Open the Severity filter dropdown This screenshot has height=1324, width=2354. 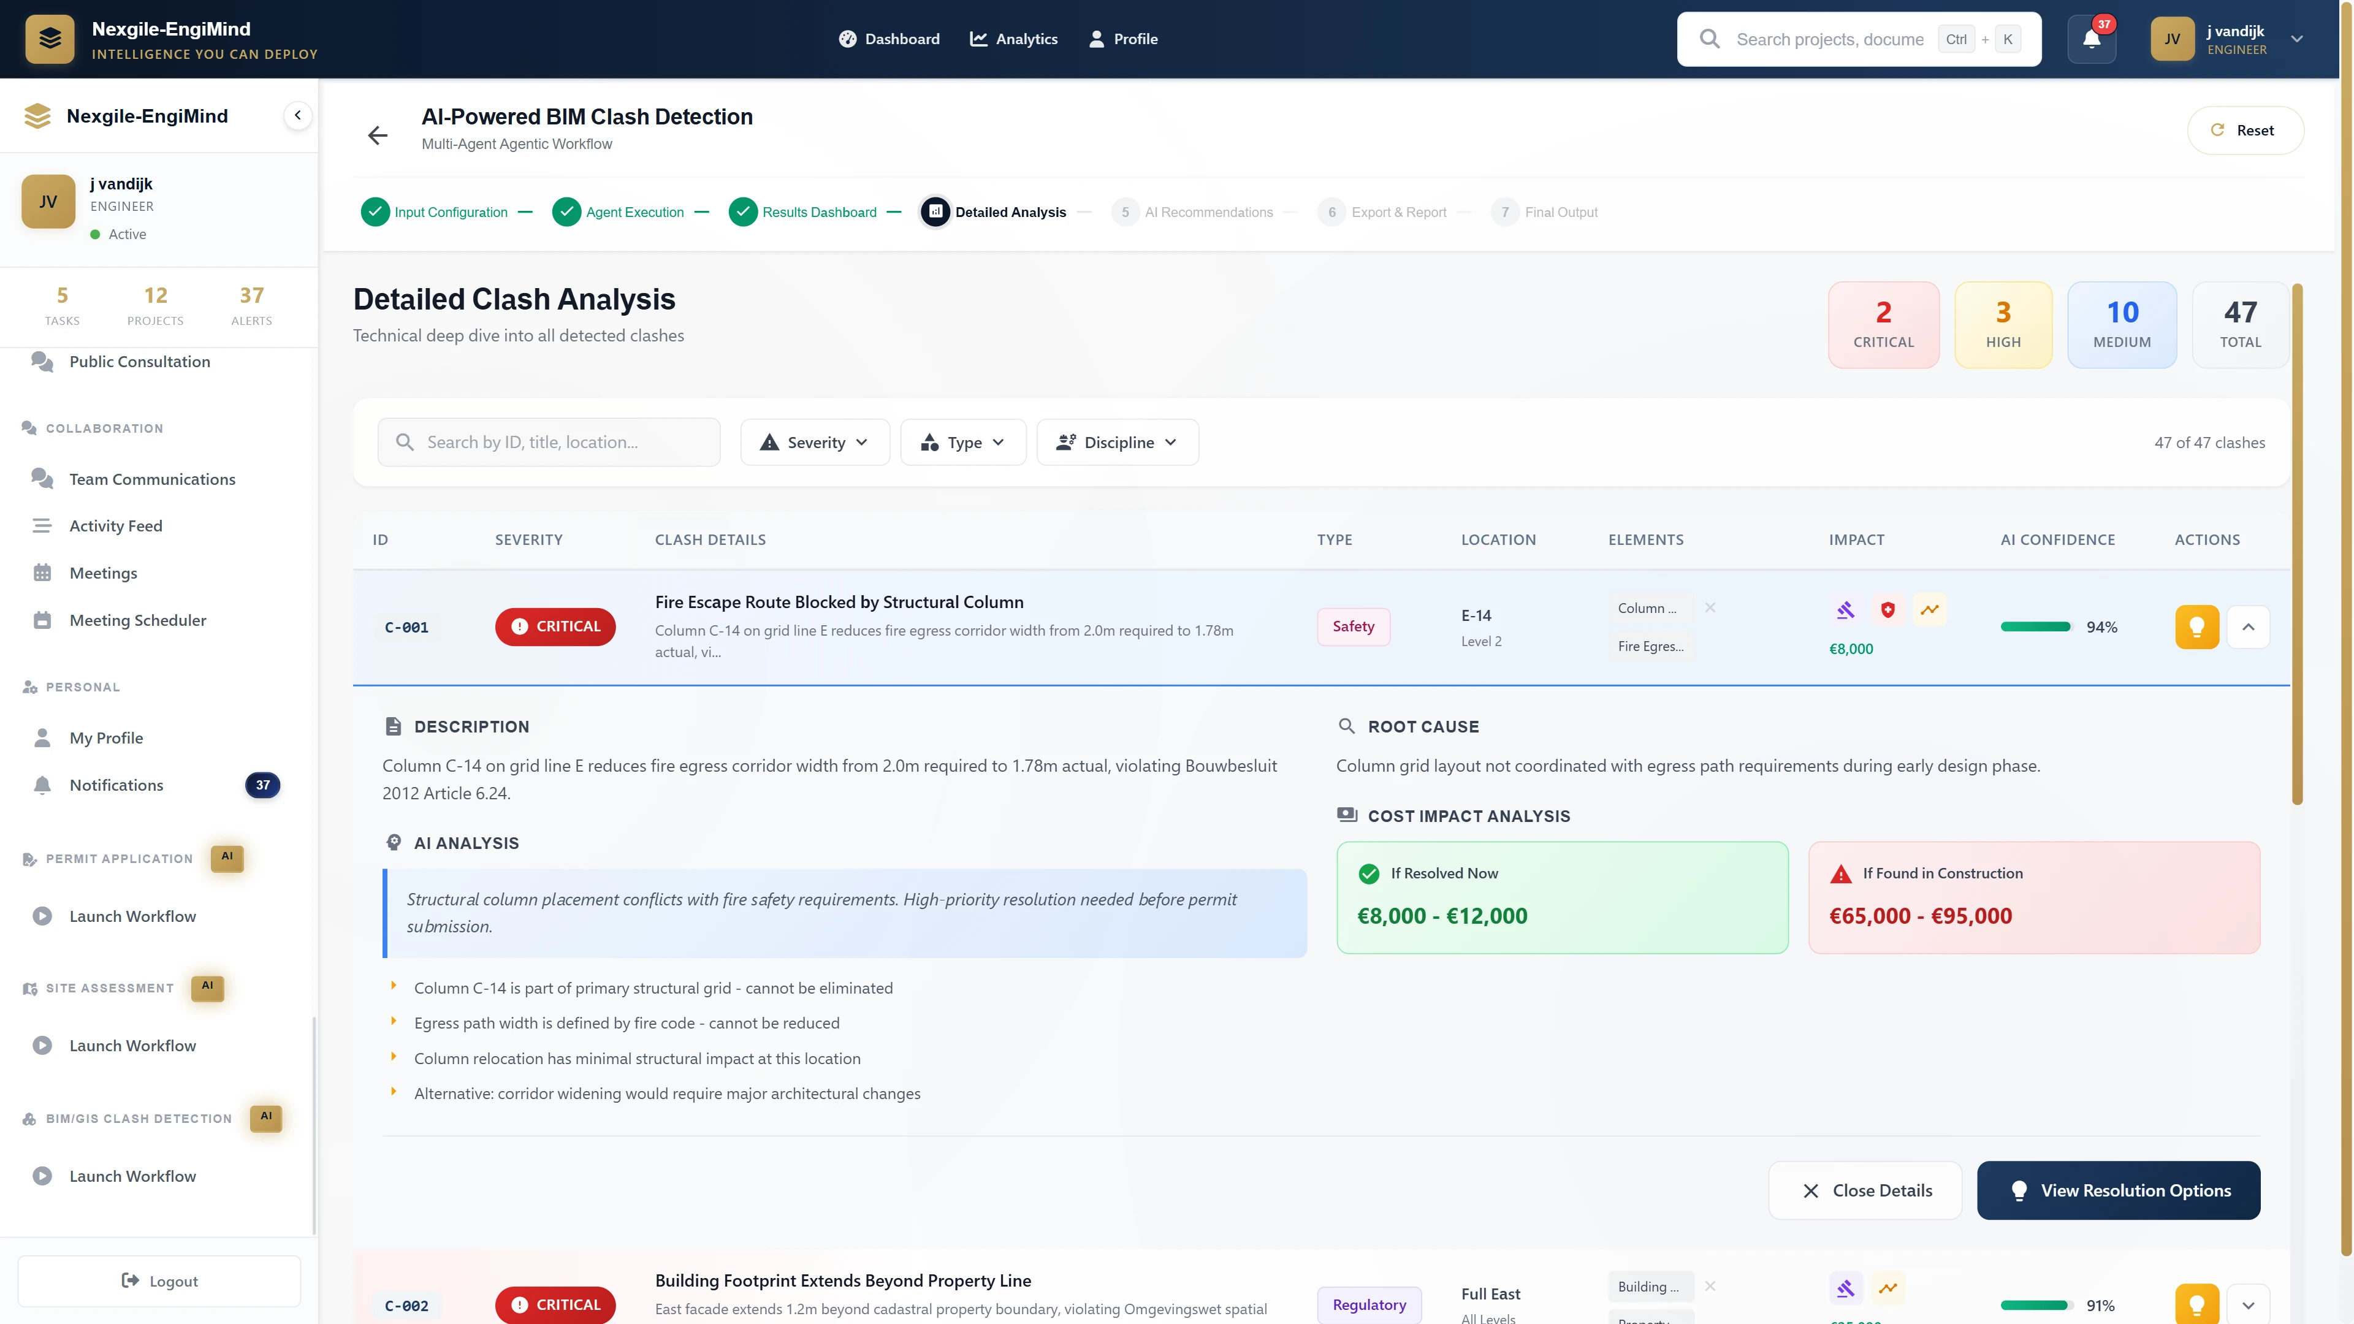pyautogui.click(x=814, y=441)
